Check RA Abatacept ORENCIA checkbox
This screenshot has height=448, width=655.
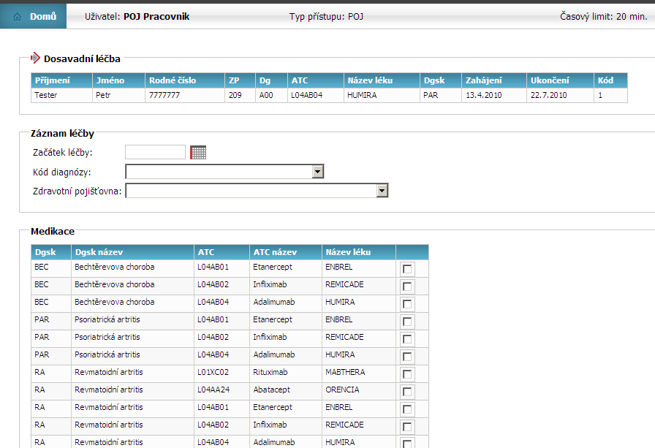tap(407, 392)
